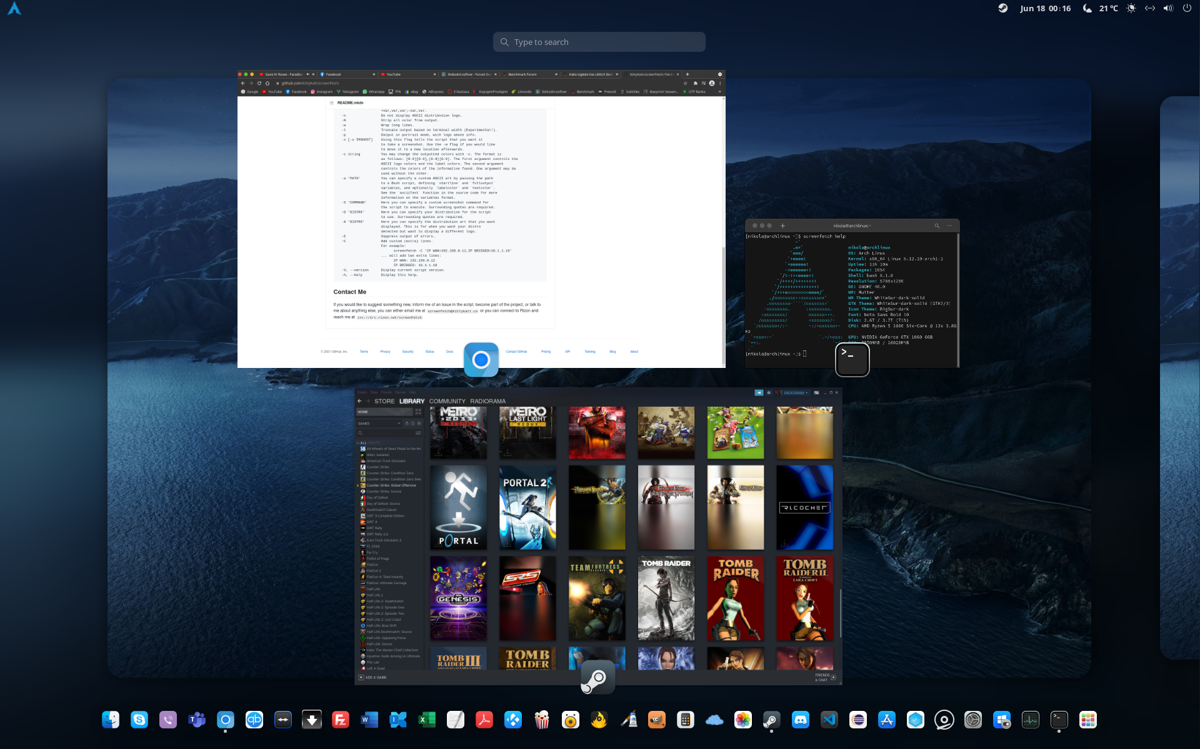
Task: Launch Skype from the dock
Action: pos(139,720)
